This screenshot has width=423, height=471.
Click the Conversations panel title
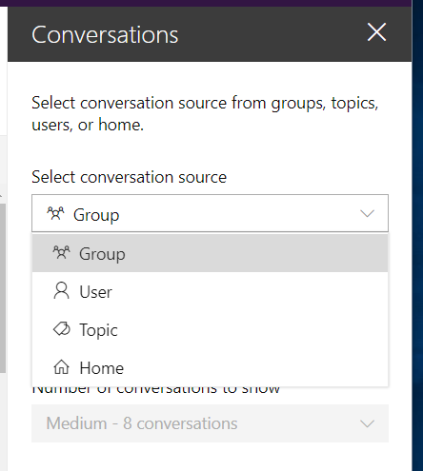(105, 34)
